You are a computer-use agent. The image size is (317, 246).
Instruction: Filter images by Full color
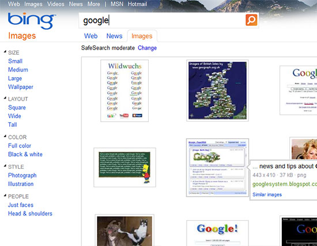(20, 146)
